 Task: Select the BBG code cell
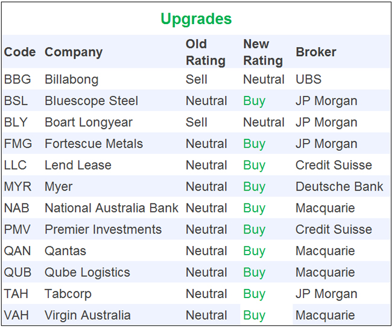(x=17, y=79)
